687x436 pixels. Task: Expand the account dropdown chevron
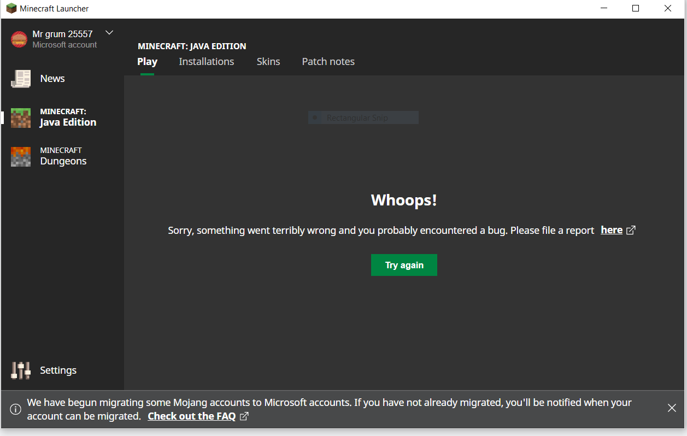pos(109,33)
